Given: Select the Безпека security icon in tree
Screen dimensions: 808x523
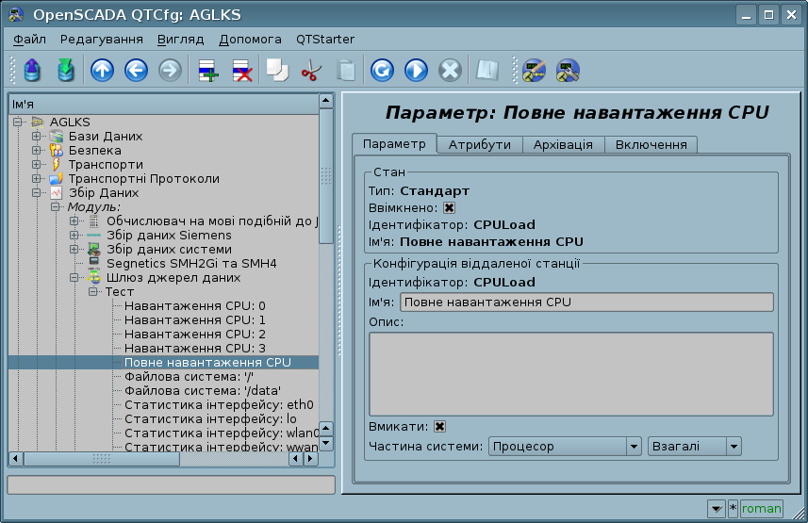Looking at the screenshot, I should (x=57, y=151).
